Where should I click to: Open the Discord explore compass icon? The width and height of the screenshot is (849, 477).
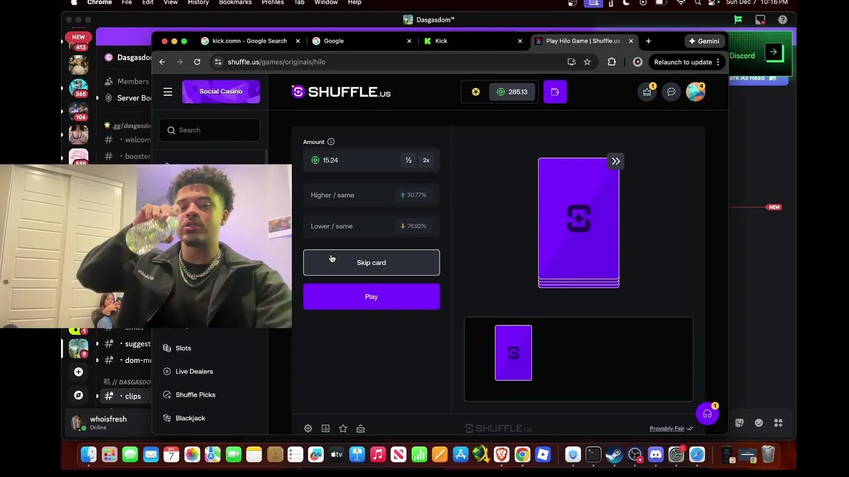pyautogui.click(x=78, y=395)
